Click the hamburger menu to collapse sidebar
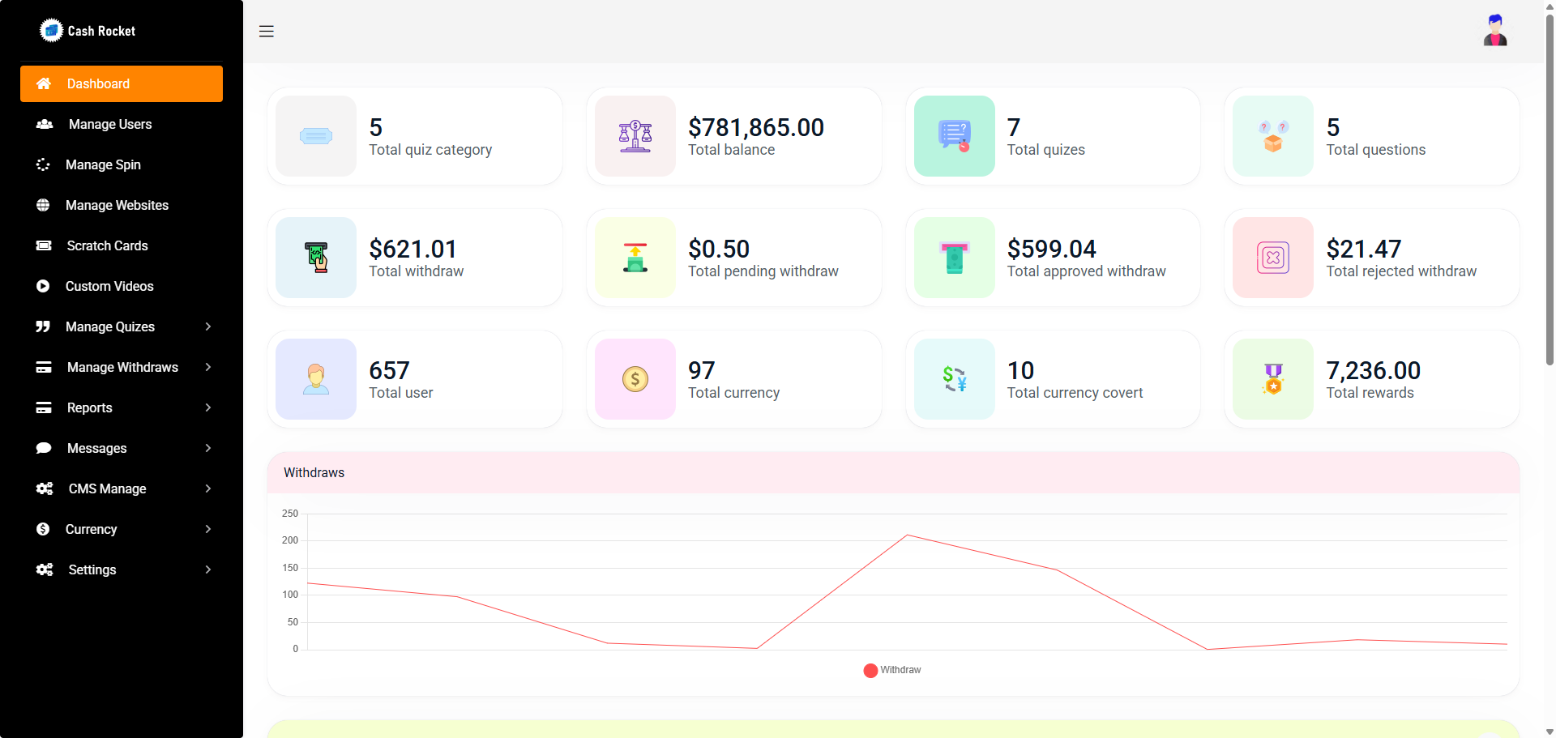Image resolution: width=1556 pixels, height=738 pixels. pos(266,31)
